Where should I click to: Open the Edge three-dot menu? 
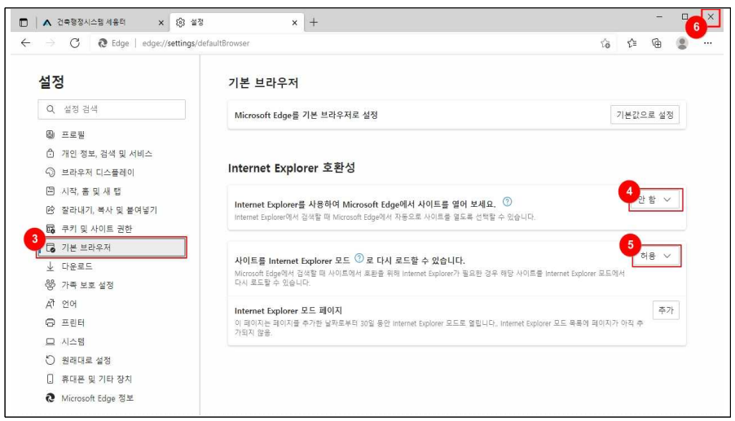point(708,43)
